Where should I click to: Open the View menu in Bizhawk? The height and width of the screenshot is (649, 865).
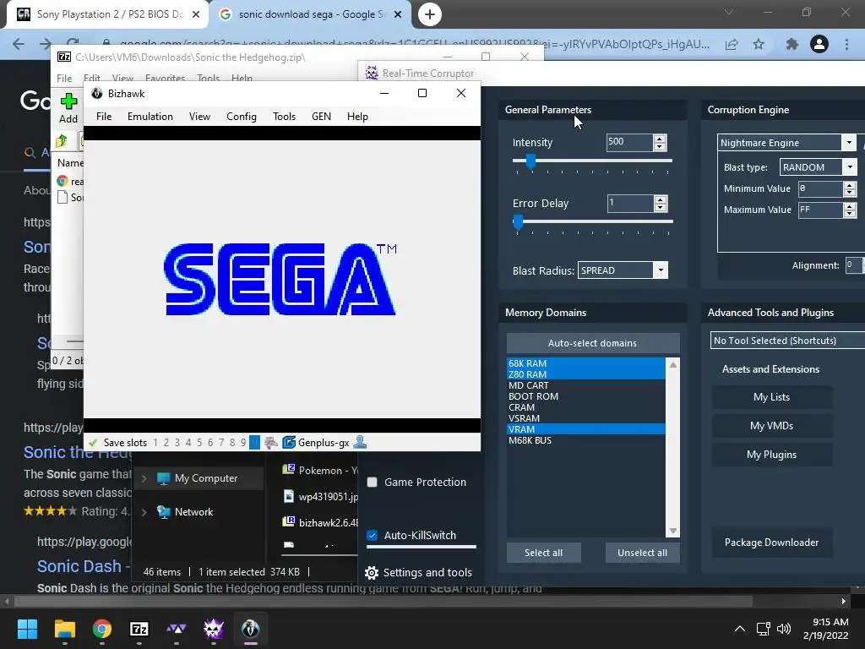coord(199,117)
